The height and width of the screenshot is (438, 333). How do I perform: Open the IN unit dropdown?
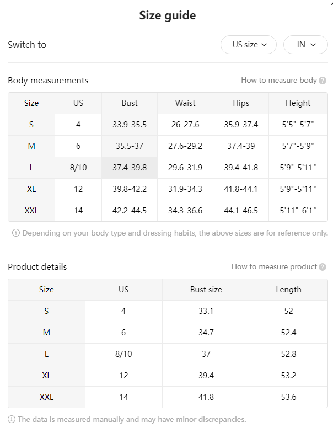305,45
